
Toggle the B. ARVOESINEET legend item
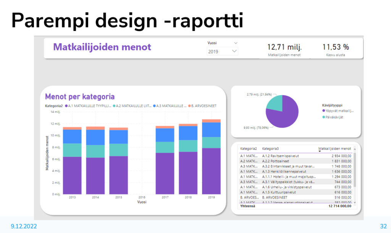202,106
